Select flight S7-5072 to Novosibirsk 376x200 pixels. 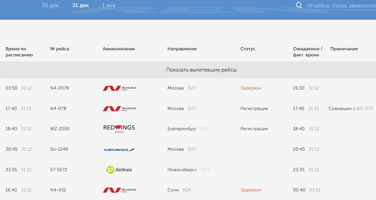pos(59,170)
